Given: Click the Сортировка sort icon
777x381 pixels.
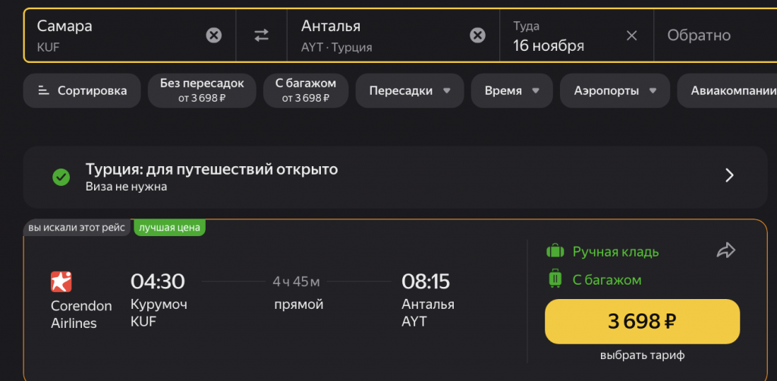Looking at the screenshot, I should coord(43,91).
